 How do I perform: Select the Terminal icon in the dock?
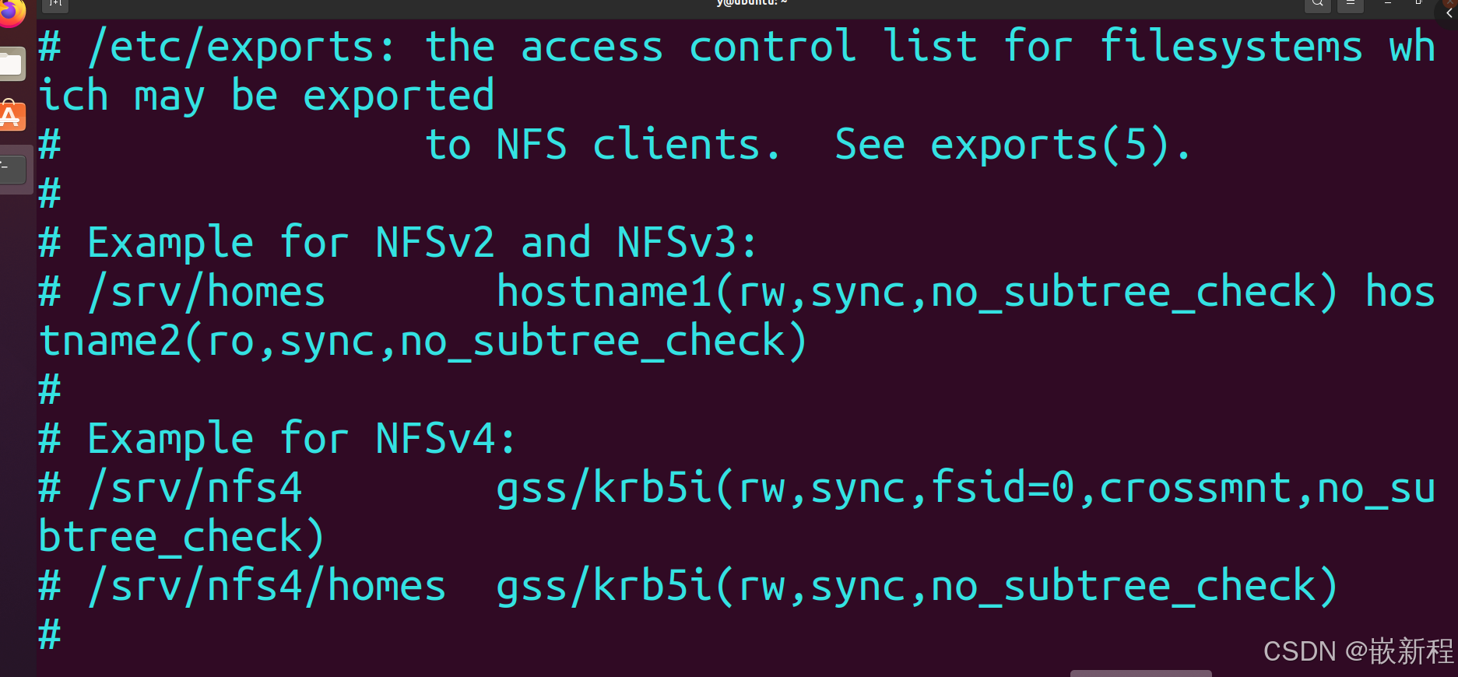coord(12,167)
